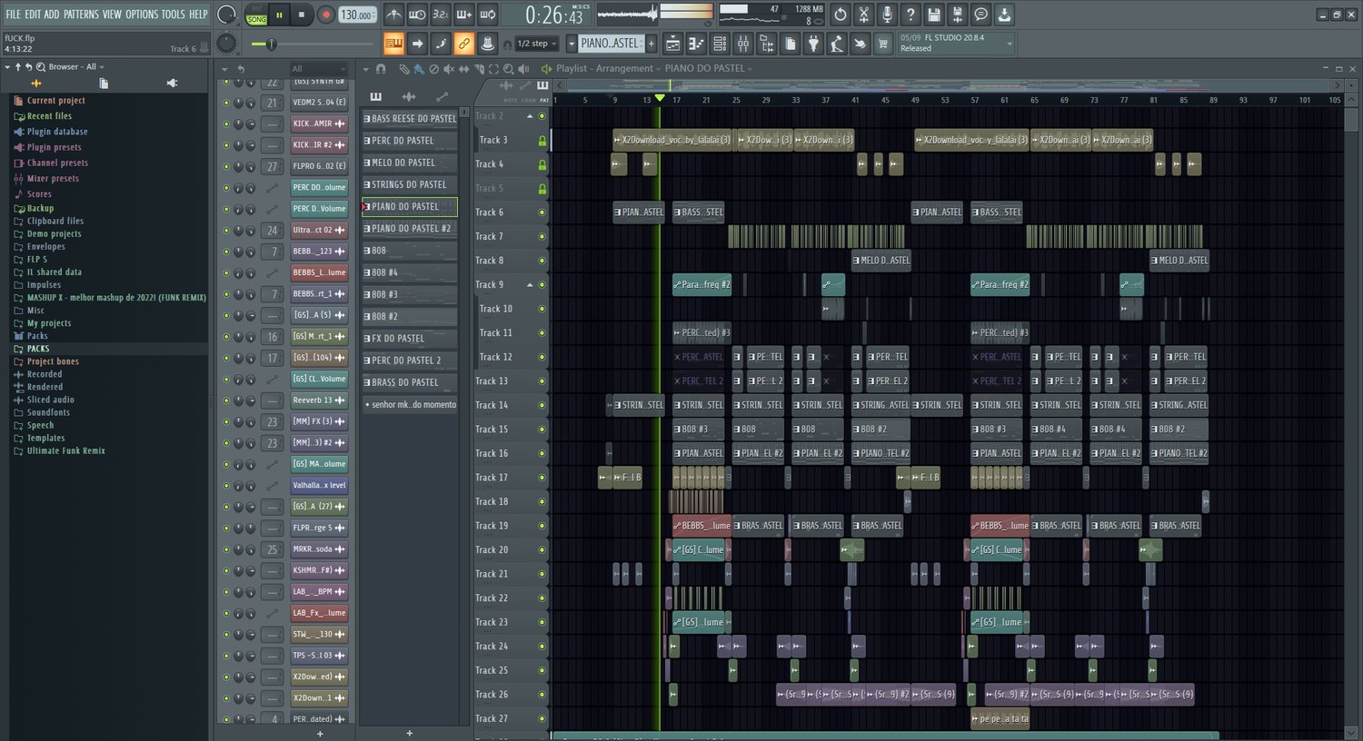Open the Packs folder in the browser
Viewport: 1363px width, 741px height.
[x=37, y=336]
